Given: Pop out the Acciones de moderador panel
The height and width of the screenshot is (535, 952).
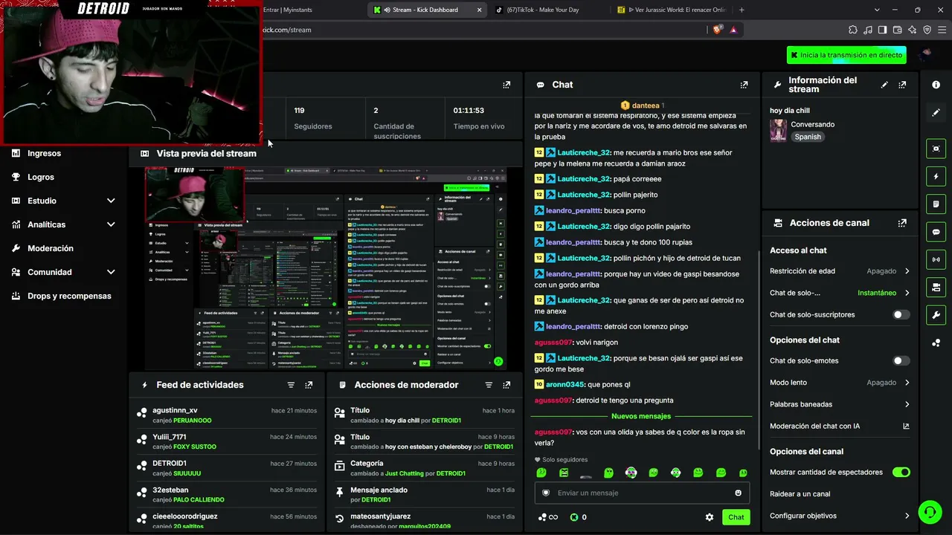Looking at the screenshot, I should (x=506, y=385).
